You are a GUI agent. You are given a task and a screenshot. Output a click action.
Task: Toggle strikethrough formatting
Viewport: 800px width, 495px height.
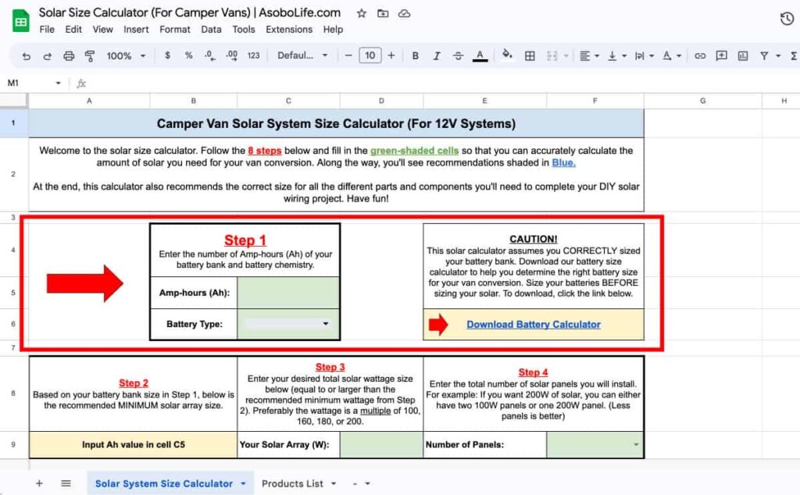[458, 55]
